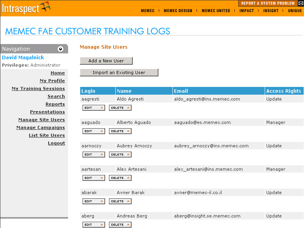Edit user aartesan
Image resolution: width=304 pixels, height=228 pixels.
pos(94,178)
